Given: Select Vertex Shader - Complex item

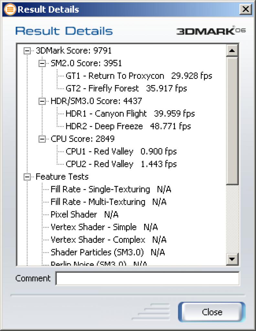Looking at the screenshot, I should [x=109, y=240].
